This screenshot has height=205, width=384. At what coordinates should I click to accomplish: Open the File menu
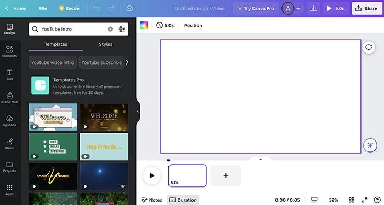(x=43, y=8)
